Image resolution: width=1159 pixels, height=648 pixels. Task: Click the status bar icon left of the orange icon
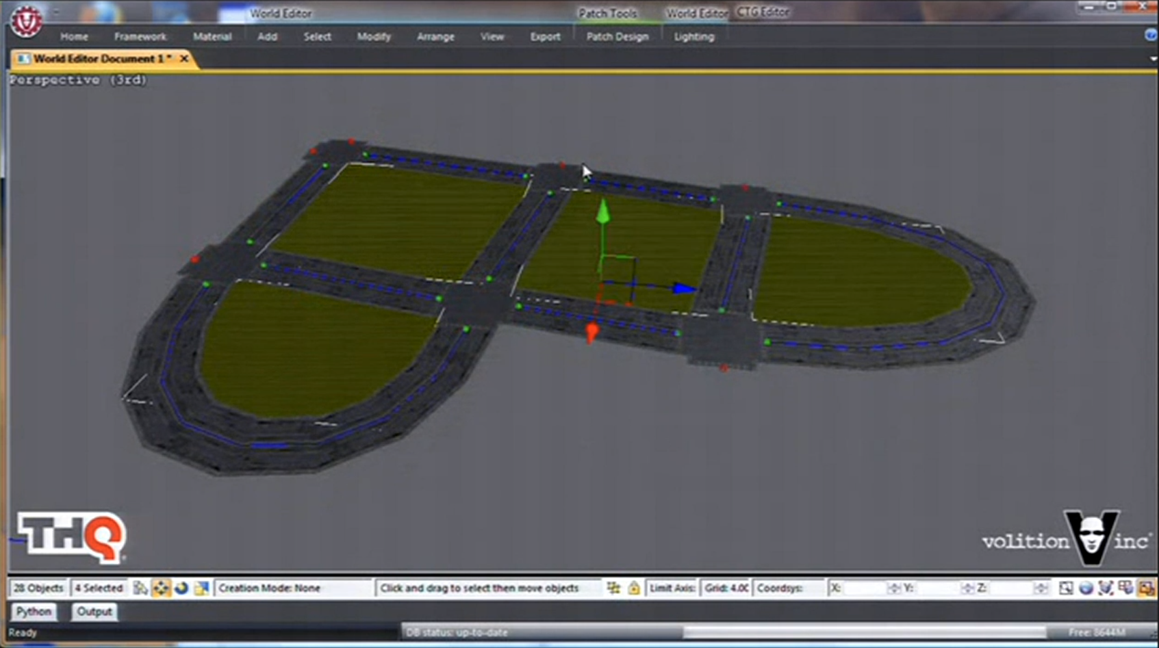(1125, 588)
